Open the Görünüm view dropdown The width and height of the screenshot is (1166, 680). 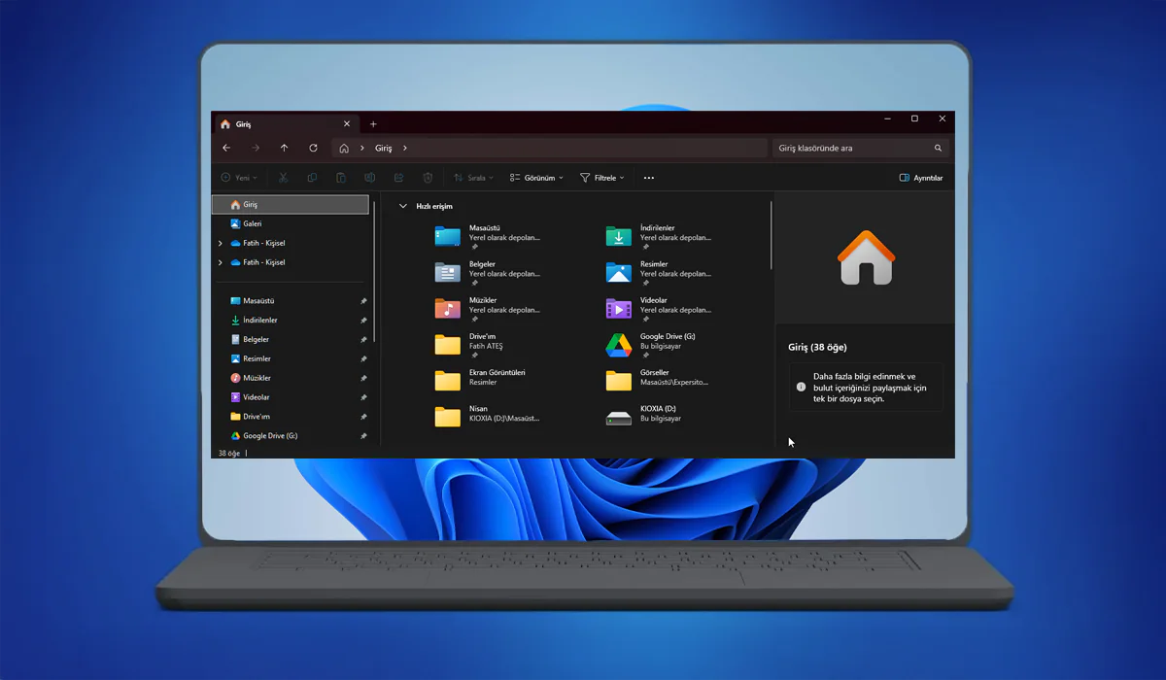tap(536, 178)
